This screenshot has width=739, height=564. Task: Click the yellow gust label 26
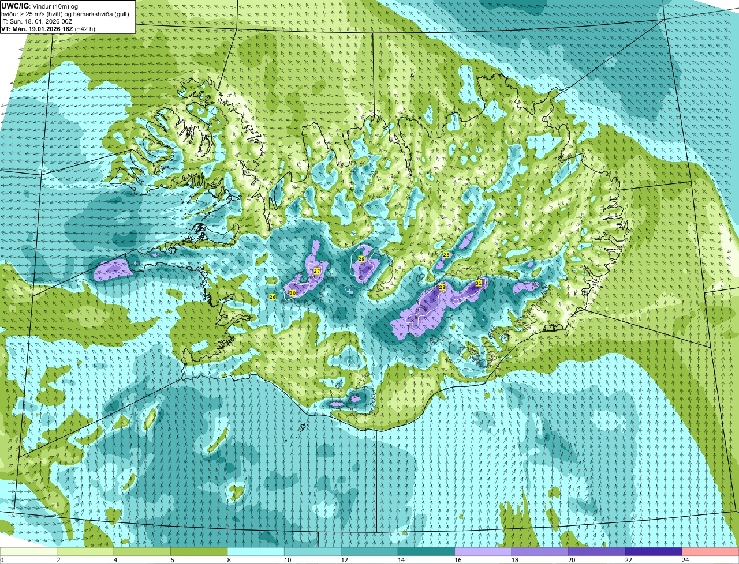(x=273, y=297)
